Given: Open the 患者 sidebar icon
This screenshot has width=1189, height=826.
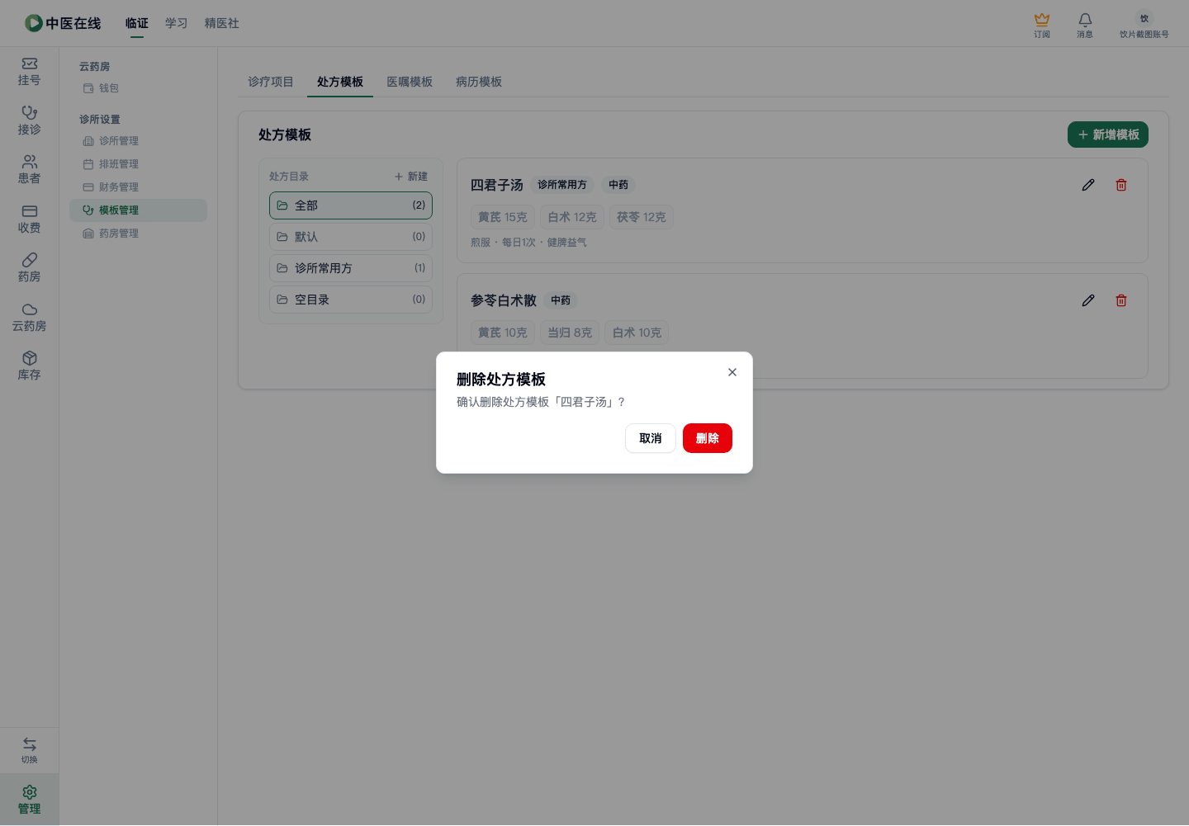Looking at the screenshot, I should coord(30,170).
